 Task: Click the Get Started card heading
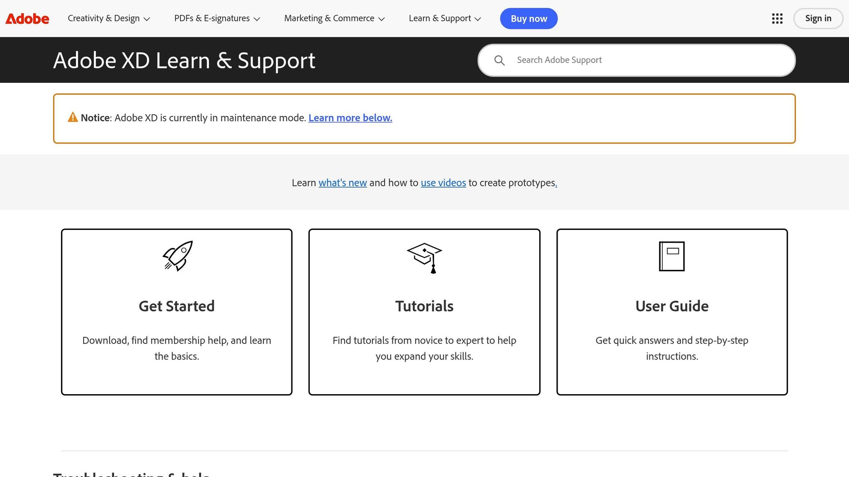tap(177, 306)
